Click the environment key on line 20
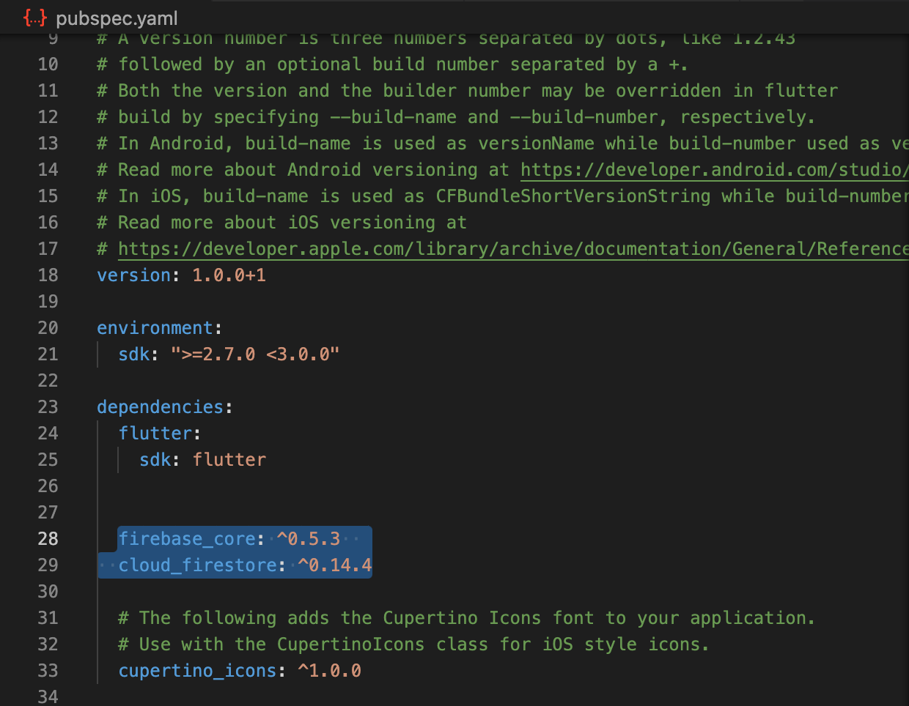The width and height of the screenshot is (909, 706). click(155, 328)
